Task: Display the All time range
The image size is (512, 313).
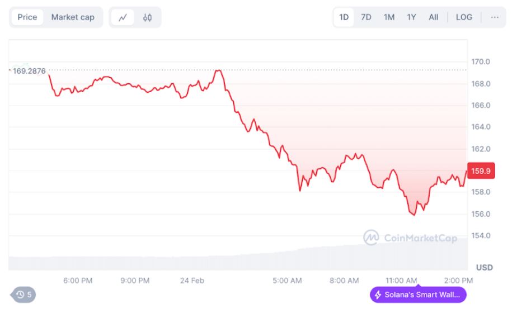Action: (434, 17)
